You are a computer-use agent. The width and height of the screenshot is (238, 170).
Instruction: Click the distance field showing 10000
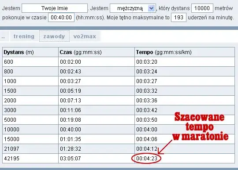click(x=202, y=8)
